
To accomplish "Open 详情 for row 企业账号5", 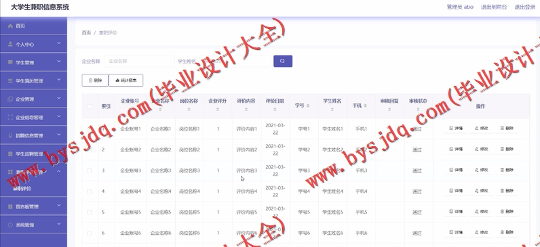I will point(456,211).
